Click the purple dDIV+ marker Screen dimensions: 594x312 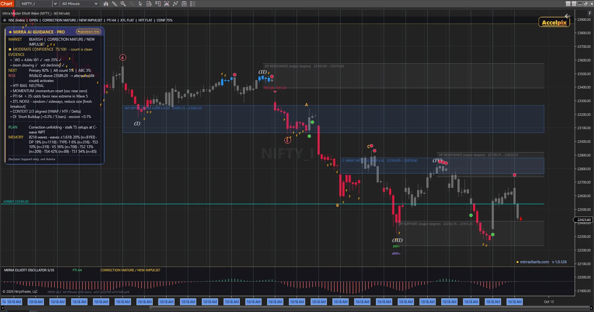[396, 253]
